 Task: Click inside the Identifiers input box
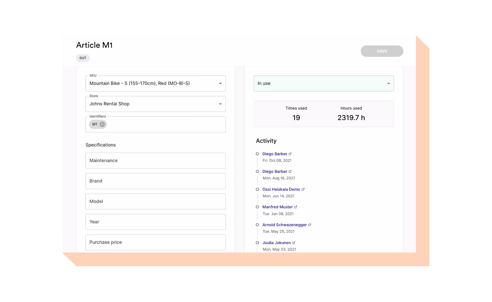(x=164, y=125)
